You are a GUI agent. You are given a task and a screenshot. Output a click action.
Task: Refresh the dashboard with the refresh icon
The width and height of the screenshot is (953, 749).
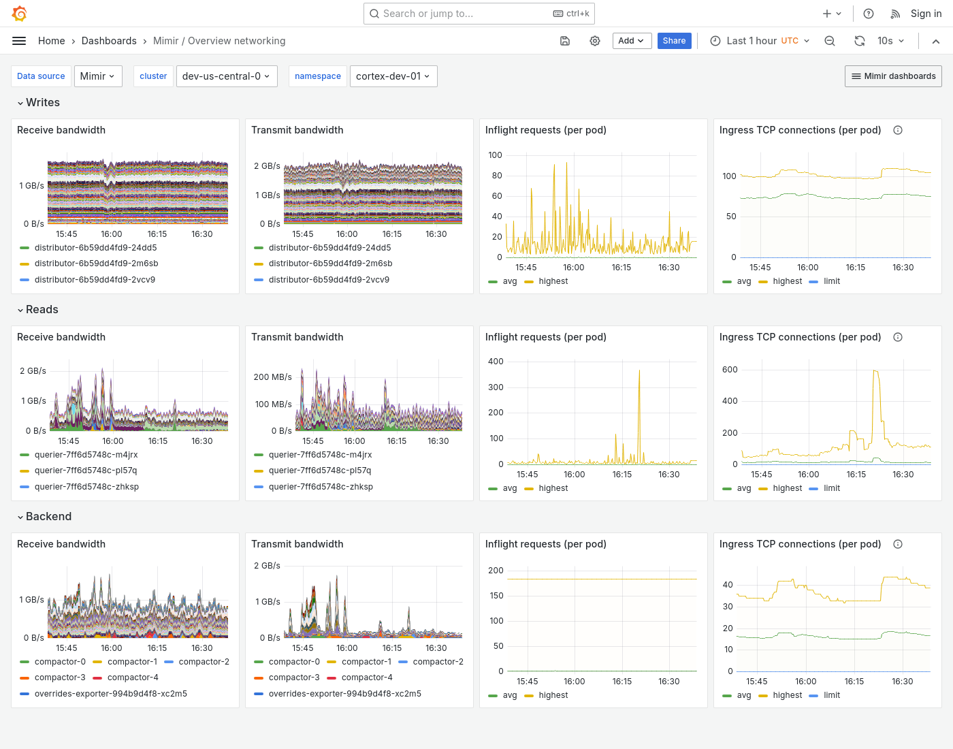coord(859,41)
